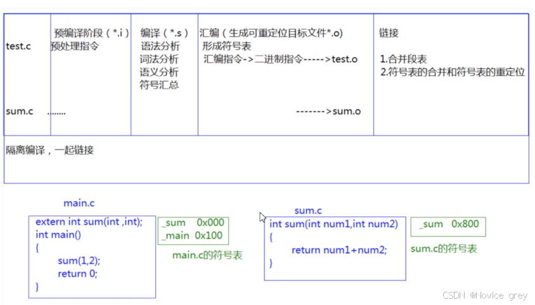Click the int main() line
535x305 pixels.
click(58, 235)
